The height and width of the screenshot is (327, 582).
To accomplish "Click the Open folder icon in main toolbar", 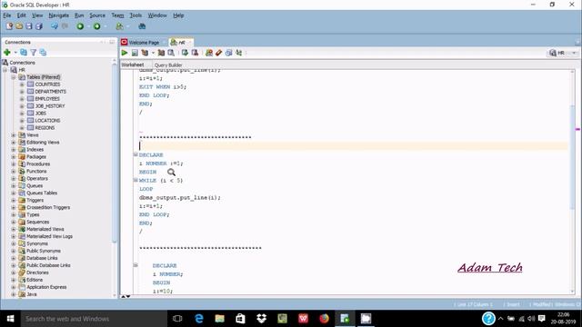I will coord(19,26).
